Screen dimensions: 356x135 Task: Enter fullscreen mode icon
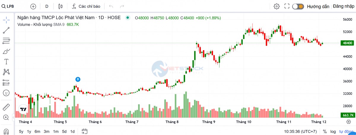[x=287, y=6]
